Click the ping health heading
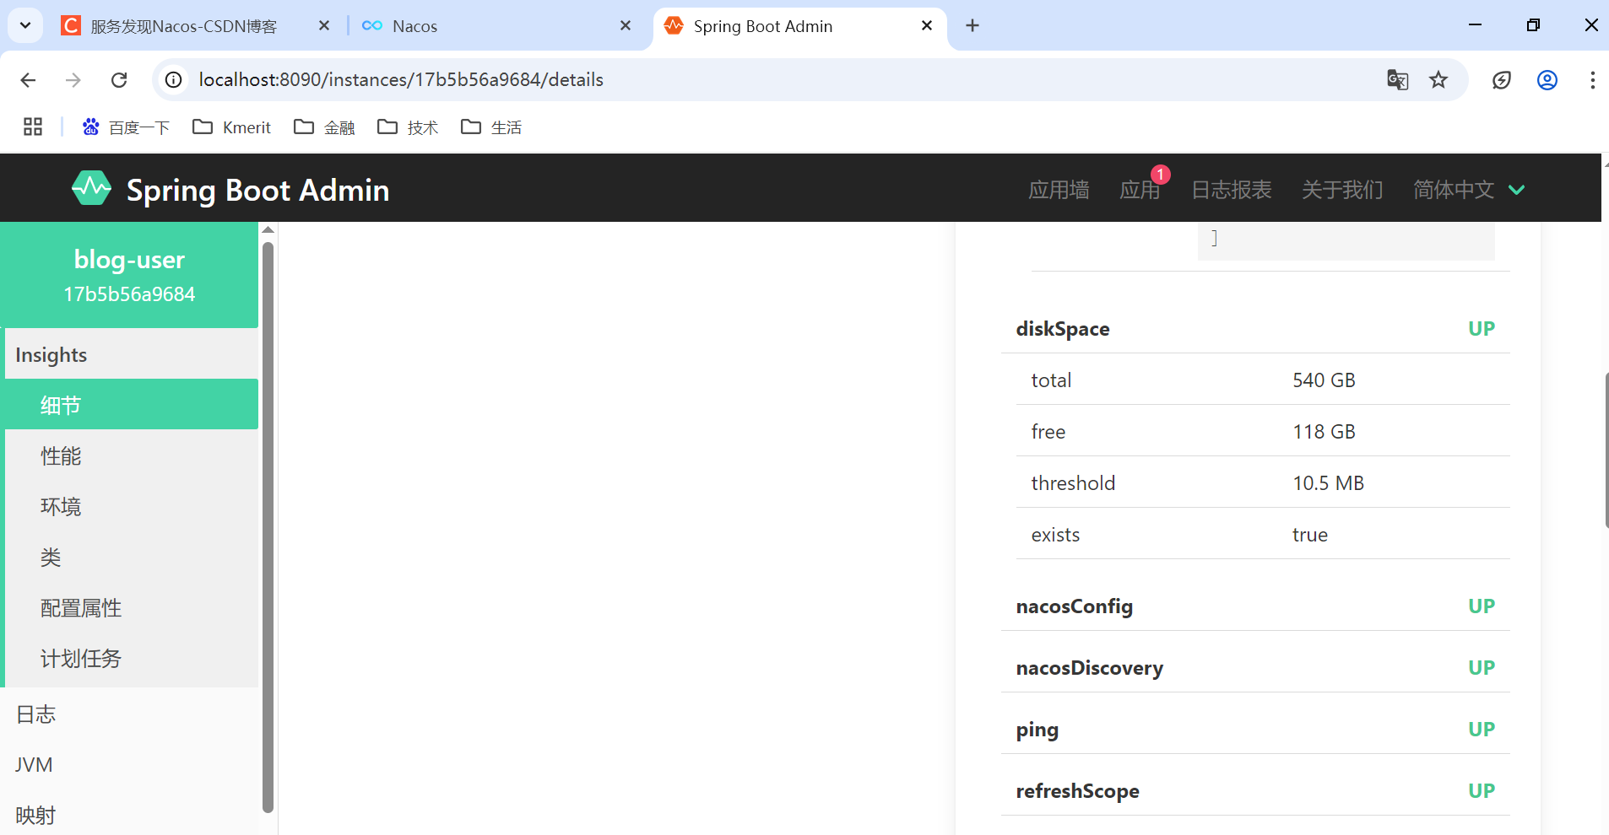The height and width of the screenshot is (835, 1609). [1037, 730]
